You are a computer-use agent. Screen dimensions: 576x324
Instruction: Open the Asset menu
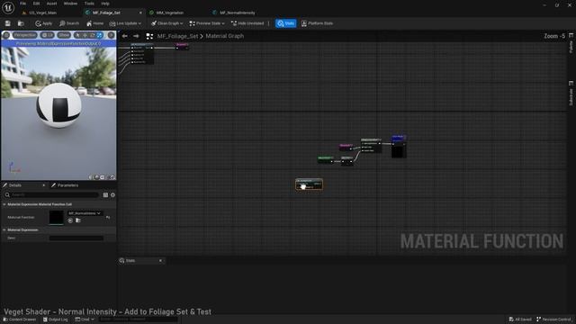tap(52, 4)
